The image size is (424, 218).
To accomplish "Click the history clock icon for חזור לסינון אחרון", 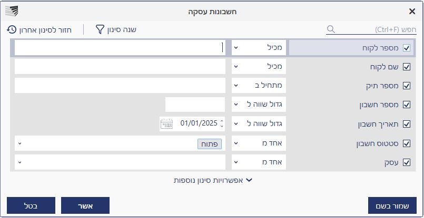I will [12, 29].
